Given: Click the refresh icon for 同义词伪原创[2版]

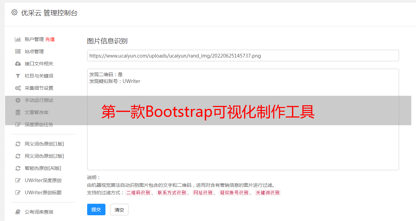Looking at the screenshot, I should point(18,156).
